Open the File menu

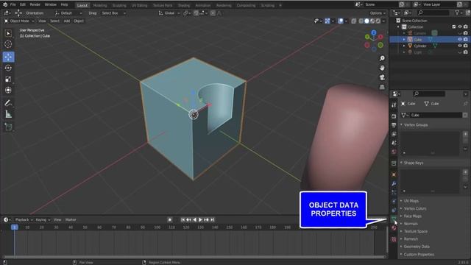13,4
